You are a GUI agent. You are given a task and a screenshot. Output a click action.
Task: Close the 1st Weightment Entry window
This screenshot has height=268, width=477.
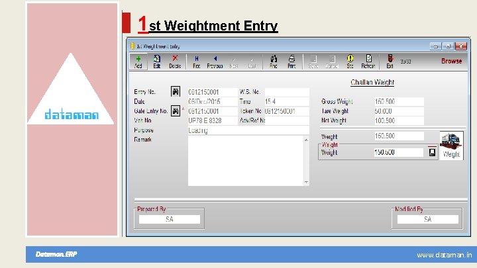coord(461,46)
